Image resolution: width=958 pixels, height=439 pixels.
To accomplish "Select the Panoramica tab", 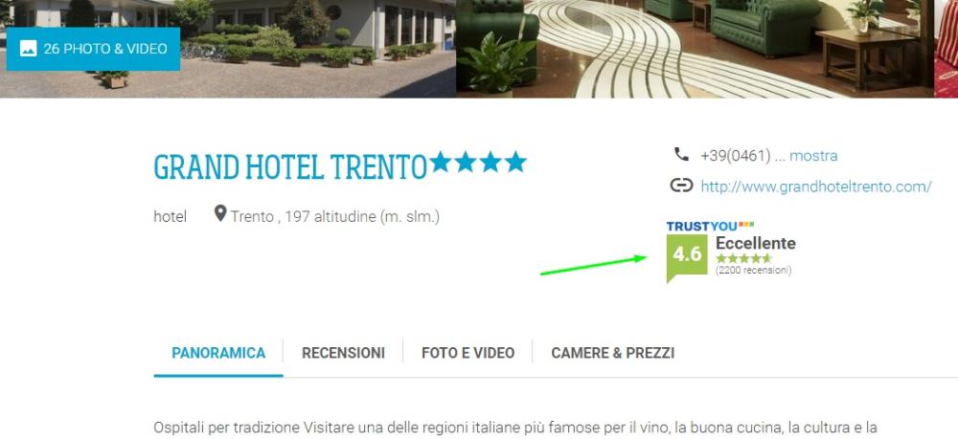I will coord(218,353).
